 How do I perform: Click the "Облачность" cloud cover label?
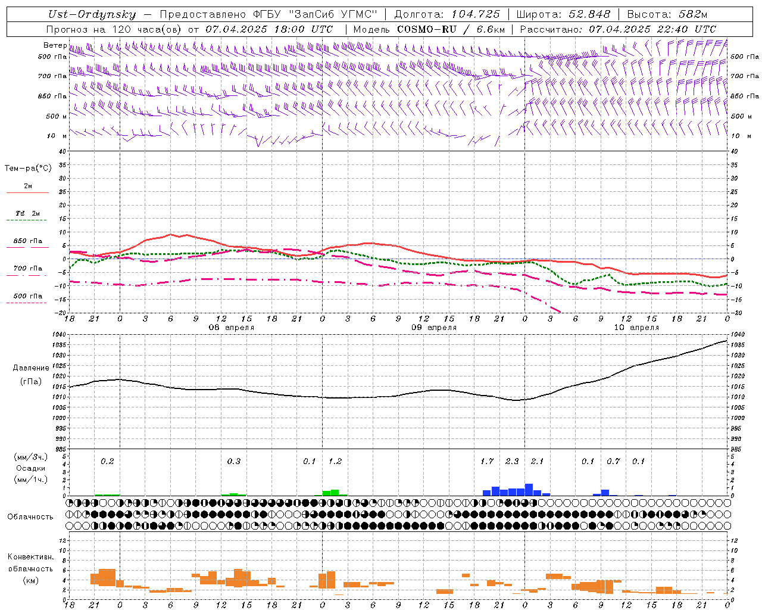pyautogui.click(x=30, y=517)
